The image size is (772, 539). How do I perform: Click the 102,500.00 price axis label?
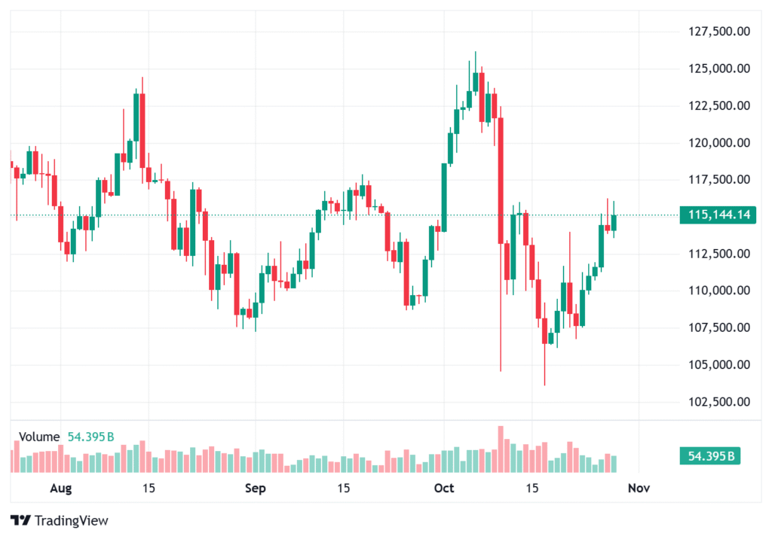click(719, 402)
